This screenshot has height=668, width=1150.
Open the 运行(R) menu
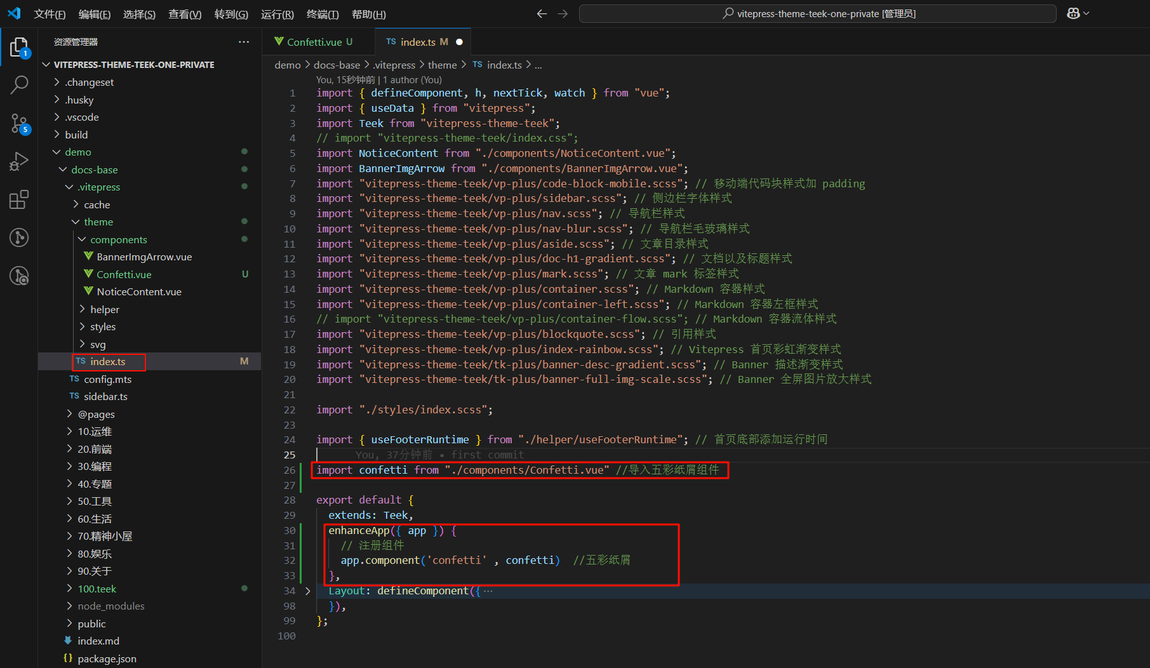[277, 14]
